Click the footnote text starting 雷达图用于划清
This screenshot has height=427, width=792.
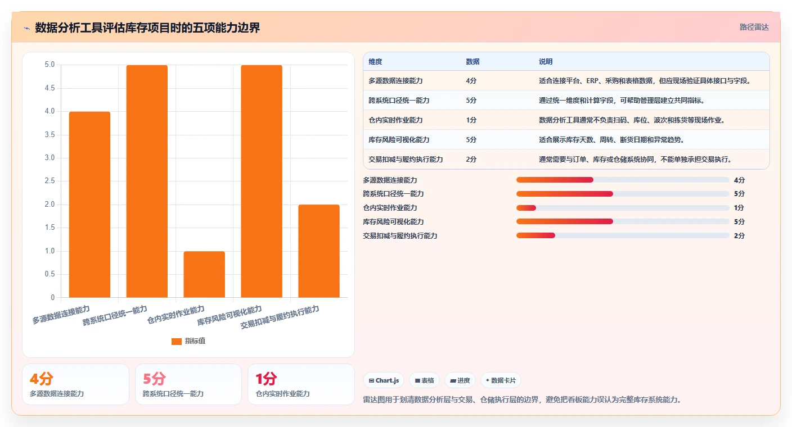click(x=523, y=400)
